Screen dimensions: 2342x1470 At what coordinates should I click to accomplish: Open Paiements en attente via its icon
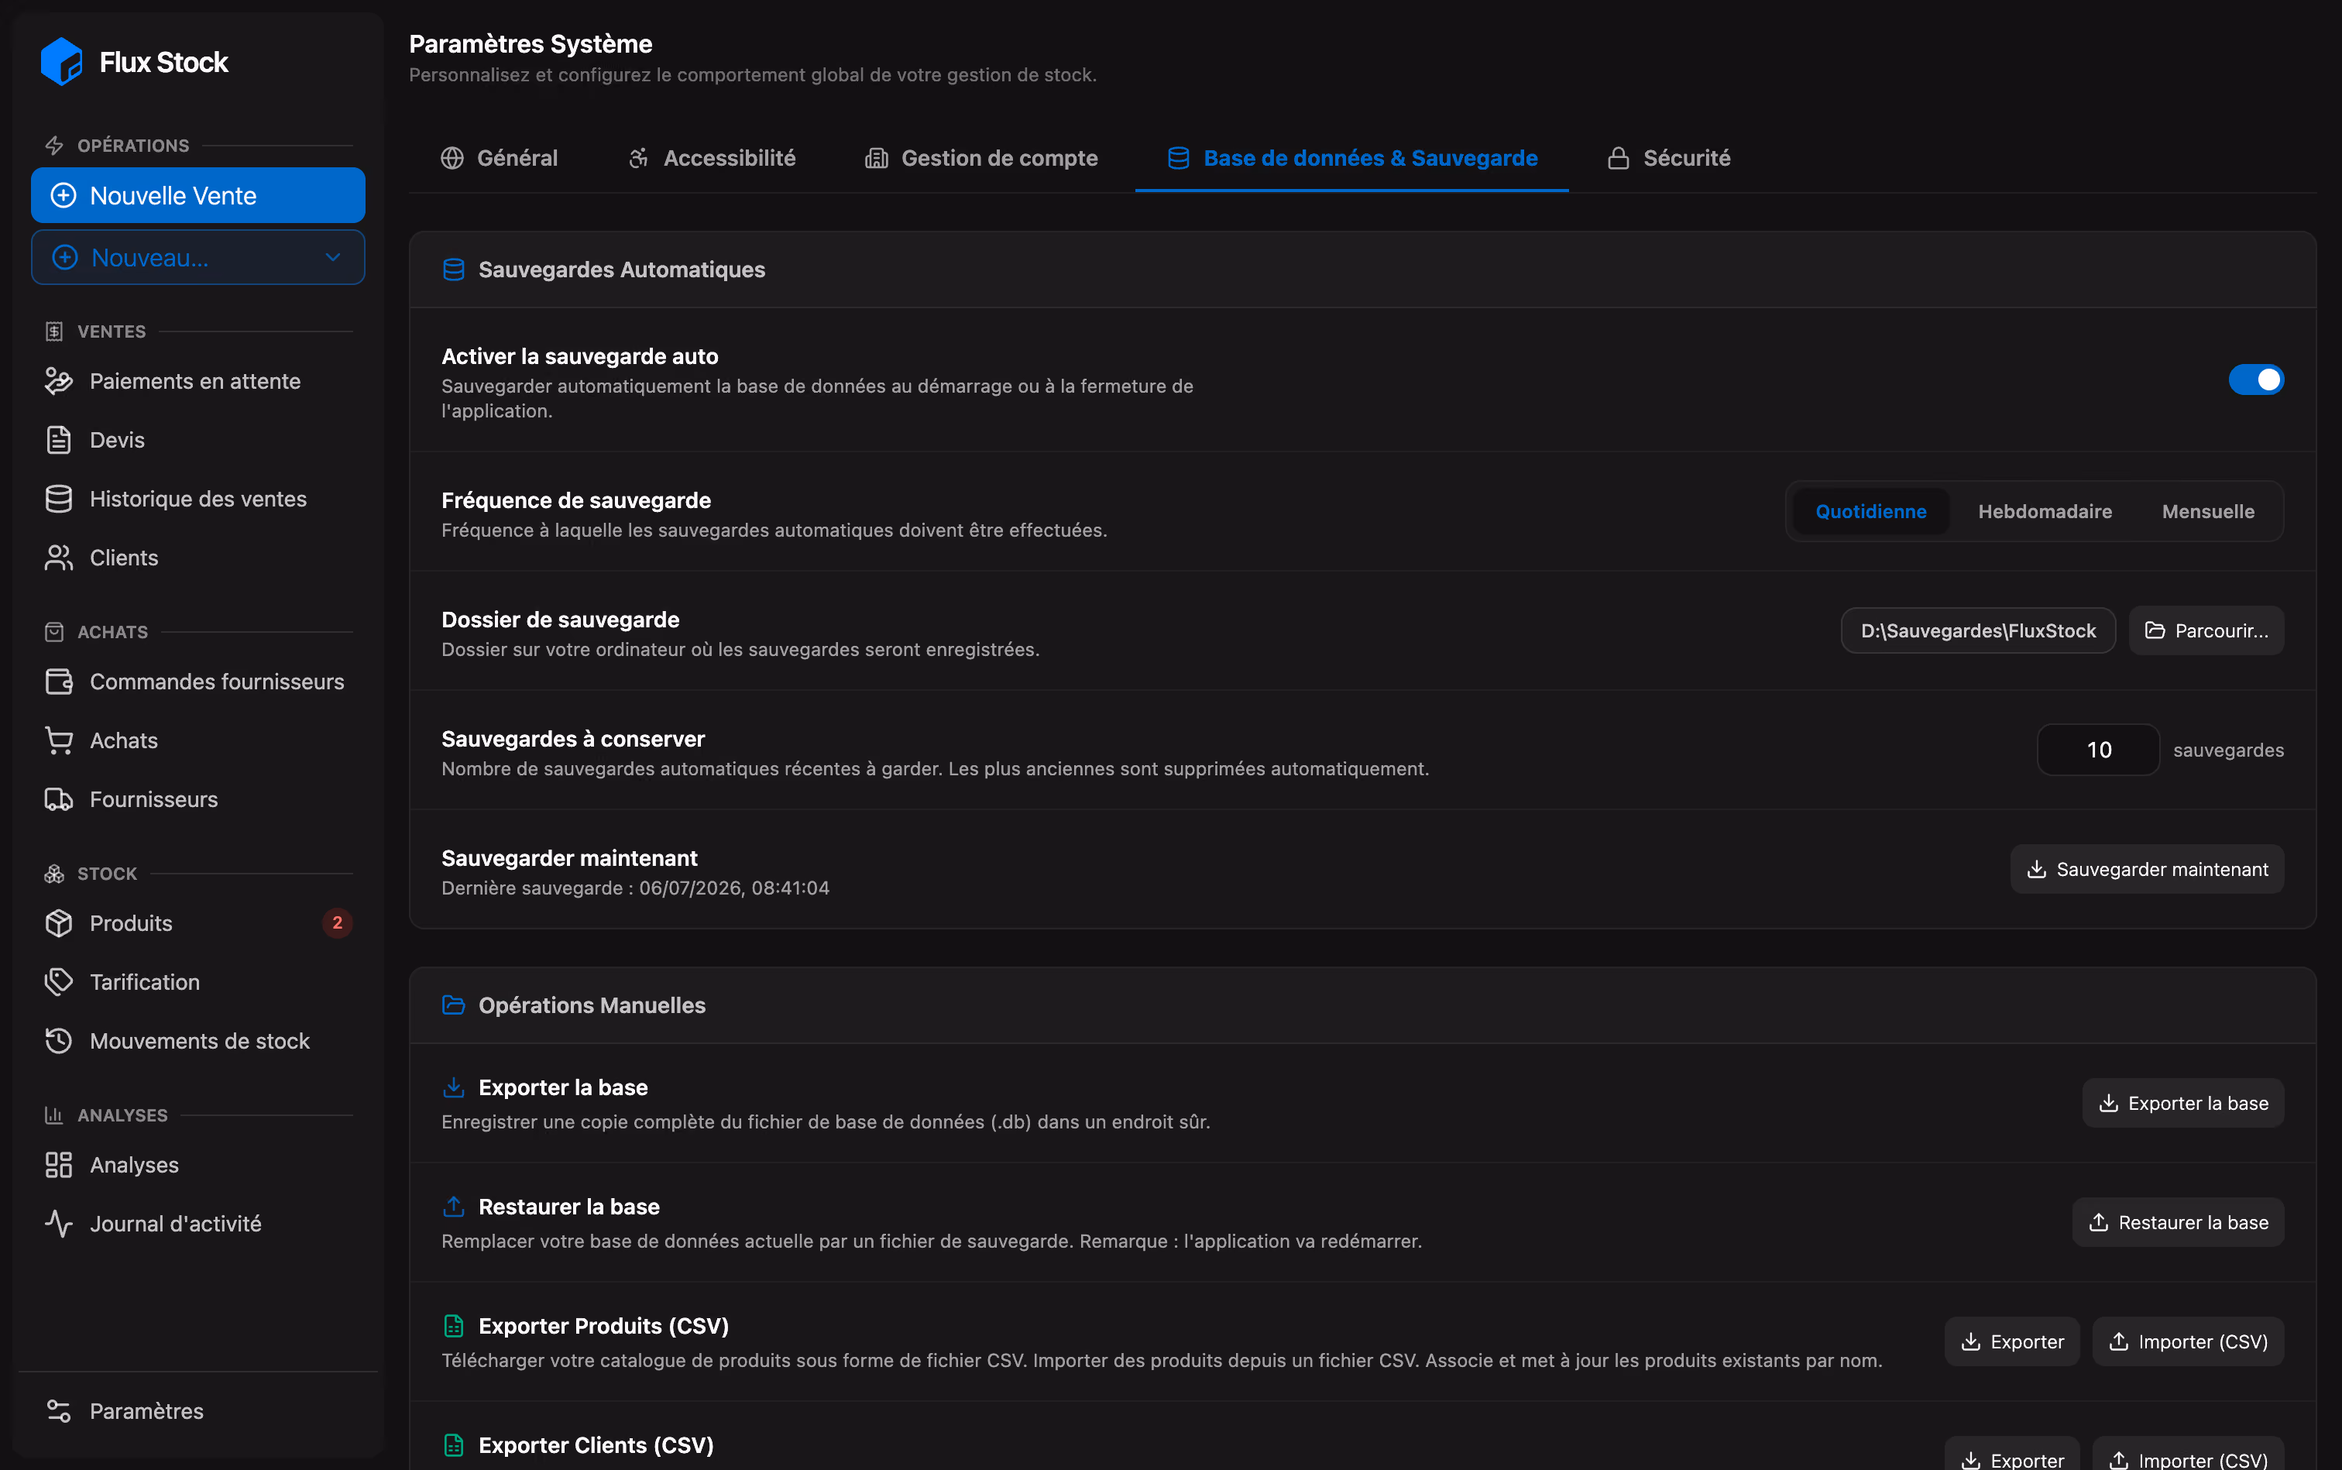pyautogui.click(x=58, y=381)
